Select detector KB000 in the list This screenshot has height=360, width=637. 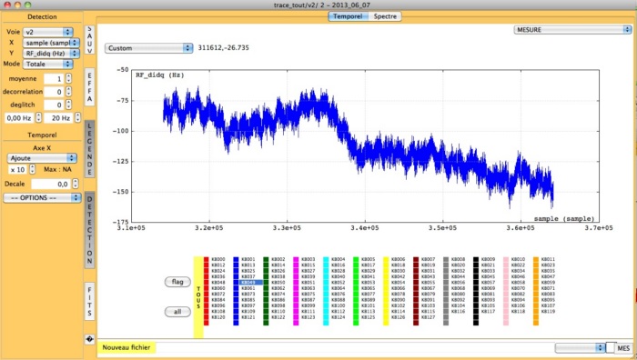pos(218,259)
